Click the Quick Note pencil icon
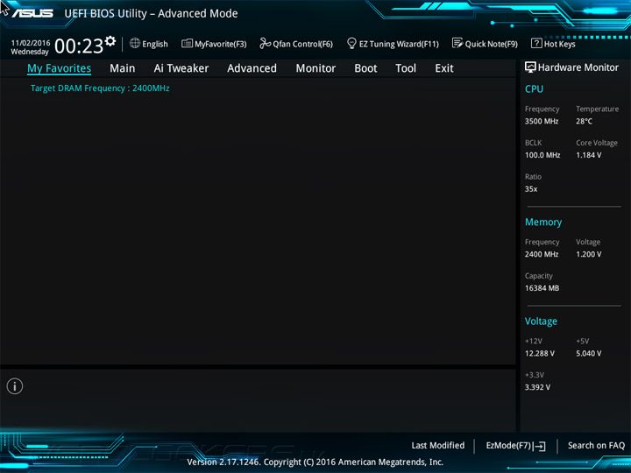 coord(457,43)
